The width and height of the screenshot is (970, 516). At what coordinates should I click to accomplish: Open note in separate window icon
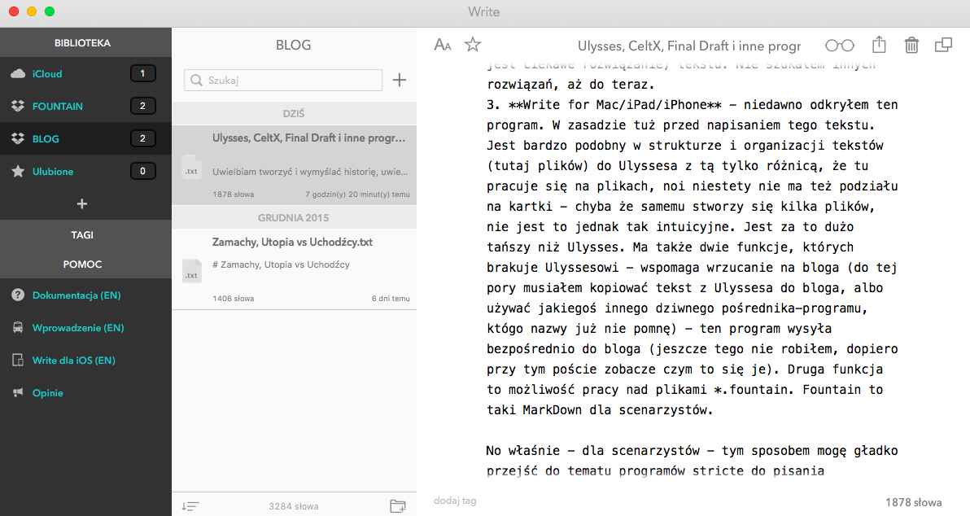[x=943, y=46]
